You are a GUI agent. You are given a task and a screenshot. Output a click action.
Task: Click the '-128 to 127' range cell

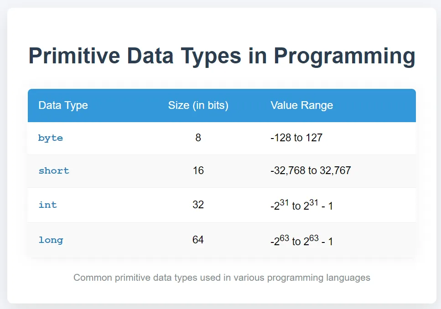tap(296, 138)
